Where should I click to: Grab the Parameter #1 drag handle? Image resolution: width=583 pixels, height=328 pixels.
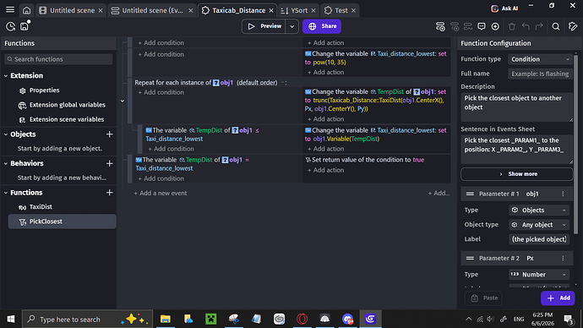[470, 194]
